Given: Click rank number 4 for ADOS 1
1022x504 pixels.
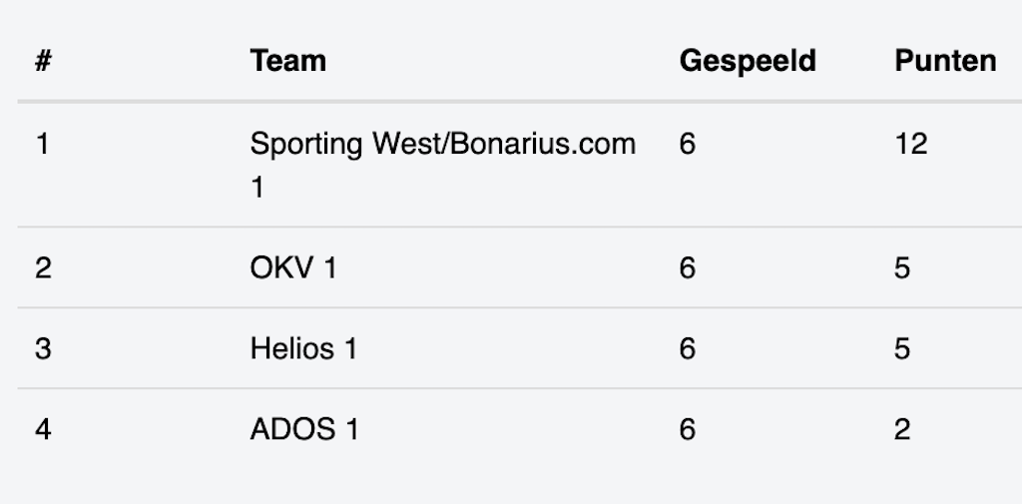Looking at the screenshot, I should [43, 430].
